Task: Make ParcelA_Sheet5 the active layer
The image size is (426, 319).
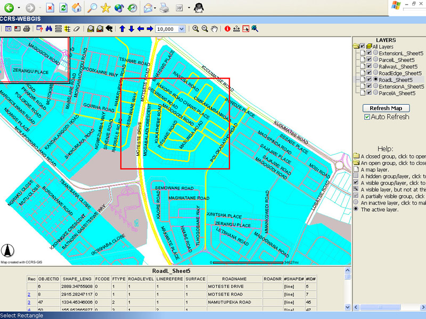Action: coord(376,93)
